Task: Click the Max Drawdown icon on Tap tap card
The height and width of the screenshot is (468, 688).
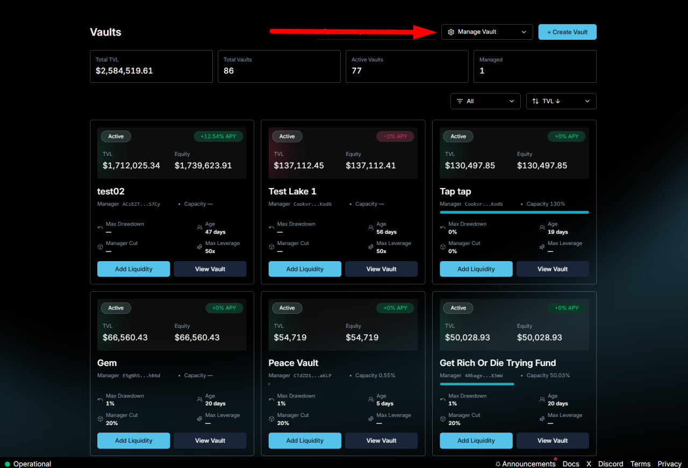Action: coord(443,228)
